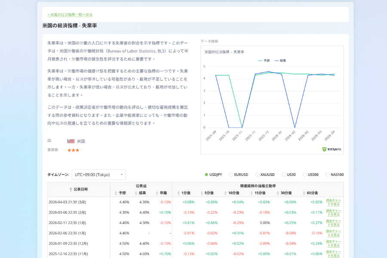
Task: Sort by 結果 column sort icon
Action: 136,193
